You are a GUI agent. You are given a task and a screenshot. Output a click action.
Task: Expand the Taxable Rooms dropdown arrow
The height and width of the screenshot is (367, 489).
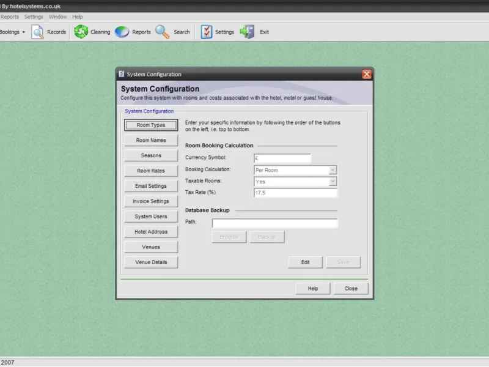(333, 182)
